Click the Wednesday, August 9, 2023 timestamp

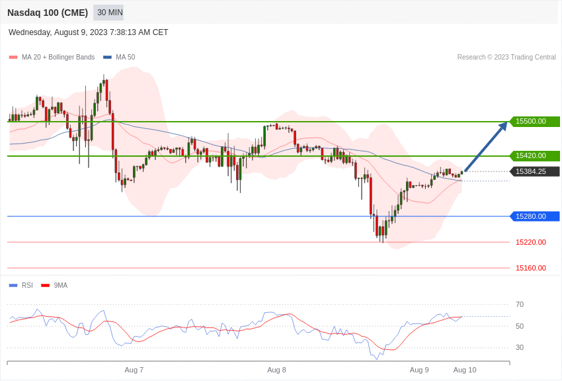[88, 32]
